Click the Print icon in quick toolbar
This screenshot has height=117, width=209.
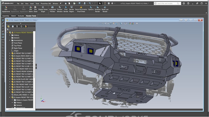[x=85, y=3]
